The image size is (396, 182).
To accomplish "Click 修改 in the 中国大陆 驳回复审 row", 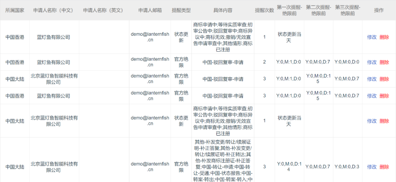I will pyautogui.click(x=372, y=79).
